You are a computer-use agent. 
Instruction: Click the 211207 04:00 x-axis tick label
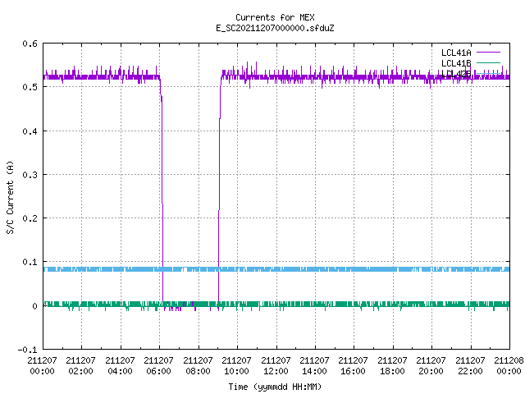coord(120,365)
